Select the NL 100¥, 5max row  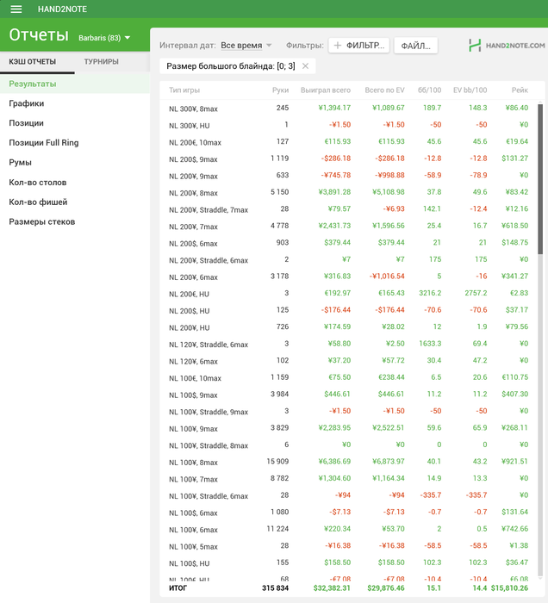coord(348,546)
